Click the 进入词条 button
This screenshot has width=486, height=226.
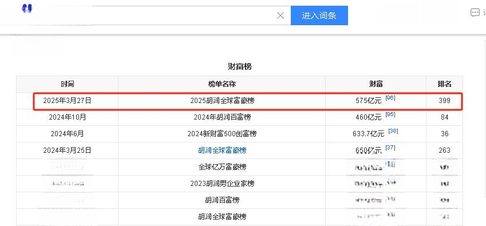click(319, 15)
